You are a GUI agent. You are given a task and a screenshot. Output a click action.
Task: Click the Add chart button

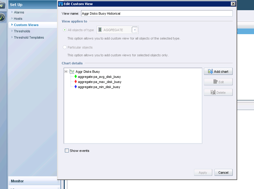tap(218, 71)
